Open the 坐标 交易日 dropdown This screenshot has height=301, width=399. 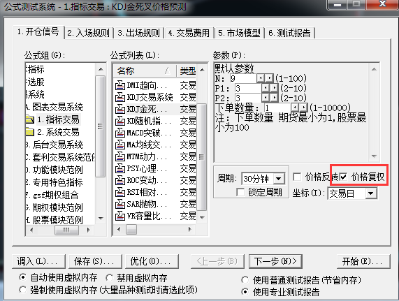371,193
